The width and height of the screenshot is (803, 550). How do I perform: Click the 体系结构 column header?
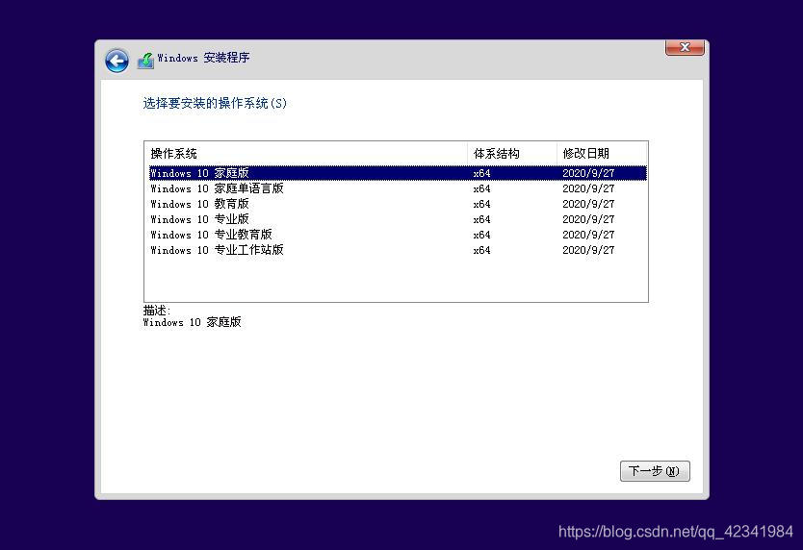512,154
